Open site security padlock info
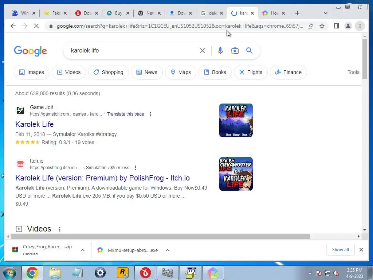The image size is (373, 280). tap(51, 26)
